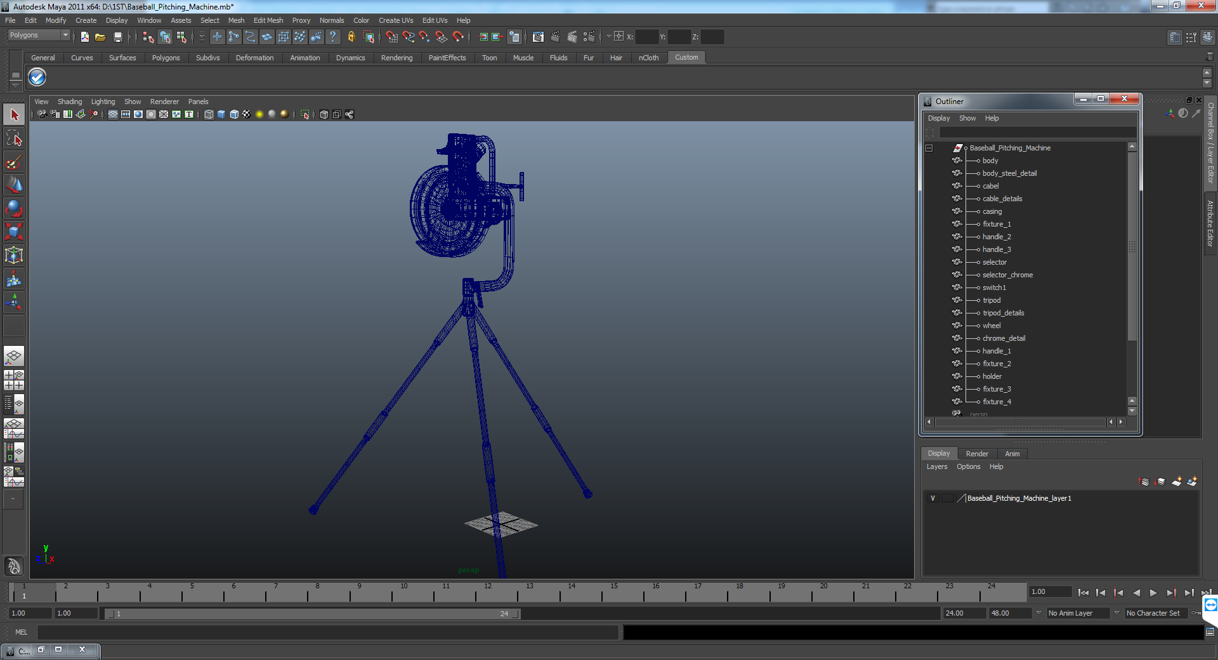The image size is (1218, 660).
Task: Enable textured display in viewport
Action: [x=247, y=114]
